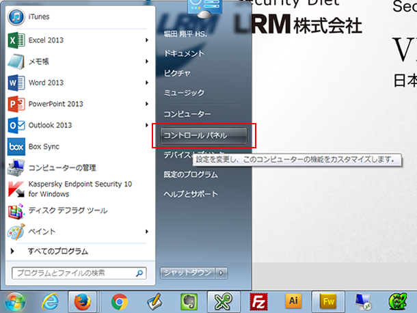Screen dimensions: 417x313
Task: Open FileZilla from the taskbar
Action: point(258,301)
